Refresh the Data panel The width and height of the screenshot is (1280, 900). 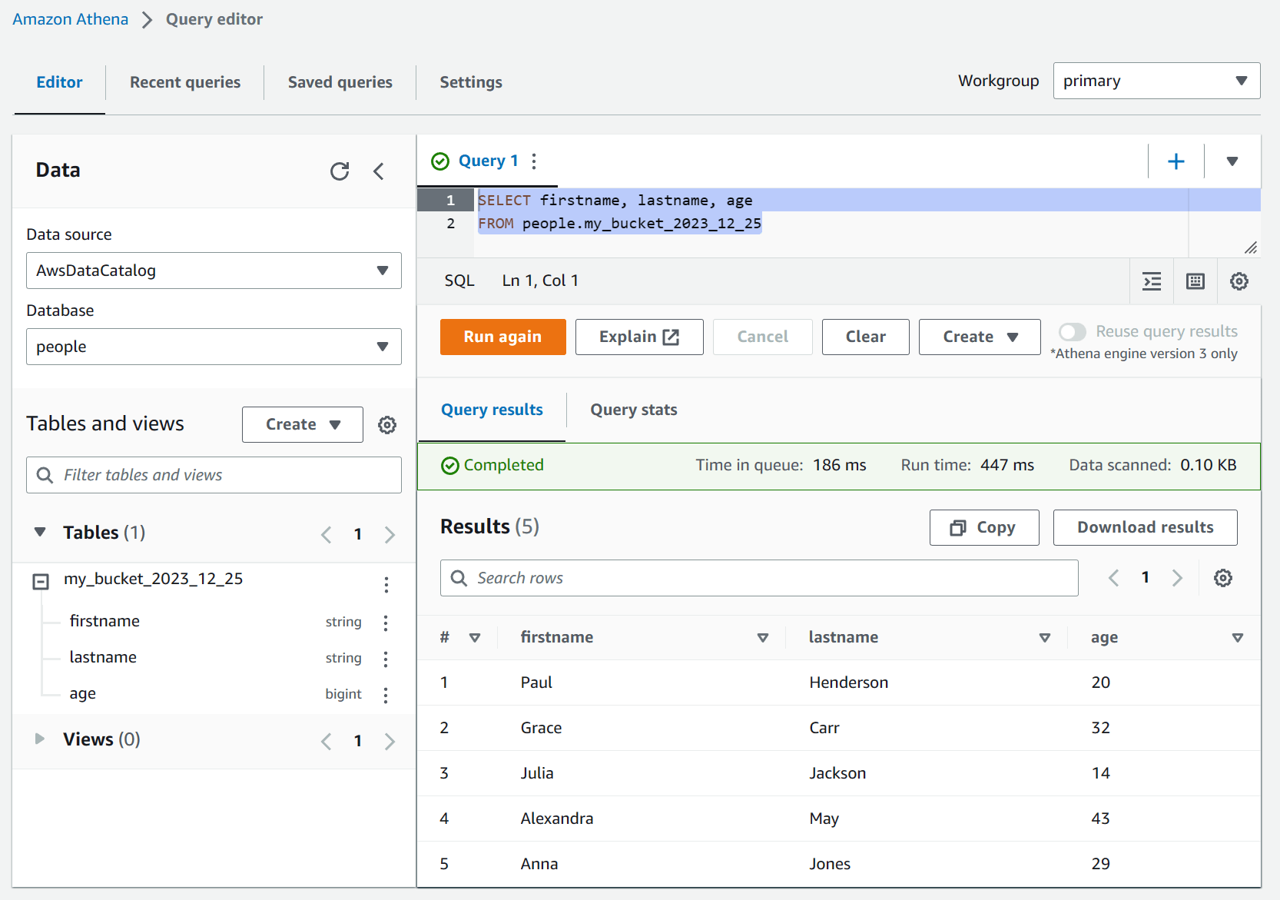pyautogui.click(x=340, y=171)
